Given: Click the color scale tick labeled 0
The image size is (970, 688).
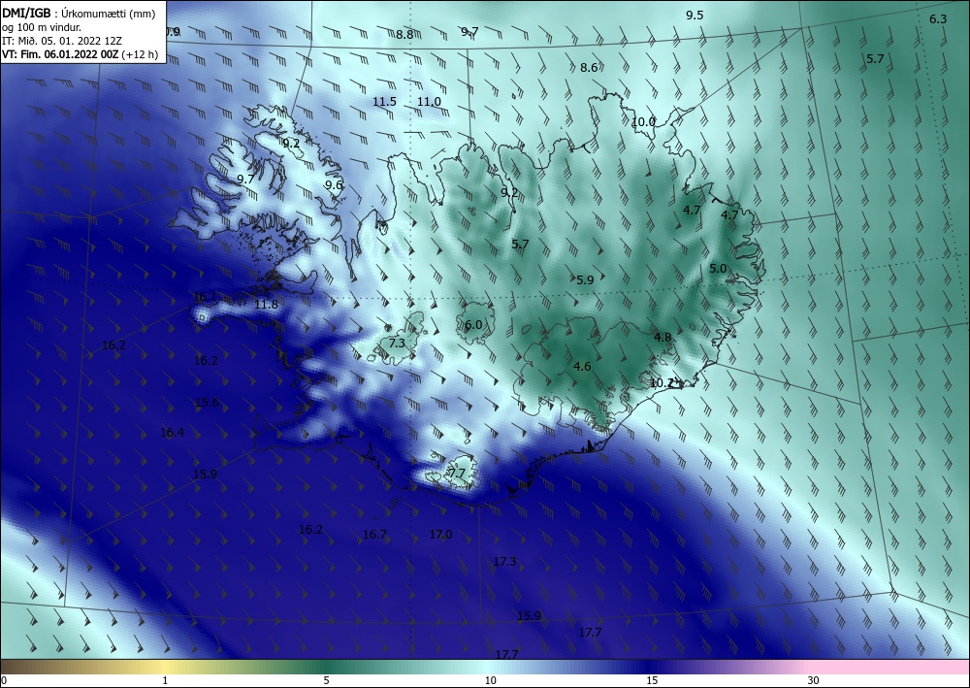Looking at the screenshot, I should pos(4,680).
